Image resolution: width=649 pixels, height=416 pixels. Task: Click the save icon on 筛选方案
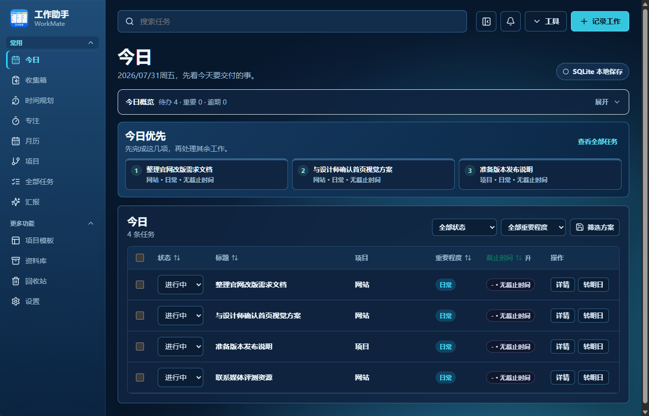coord(580,227)
